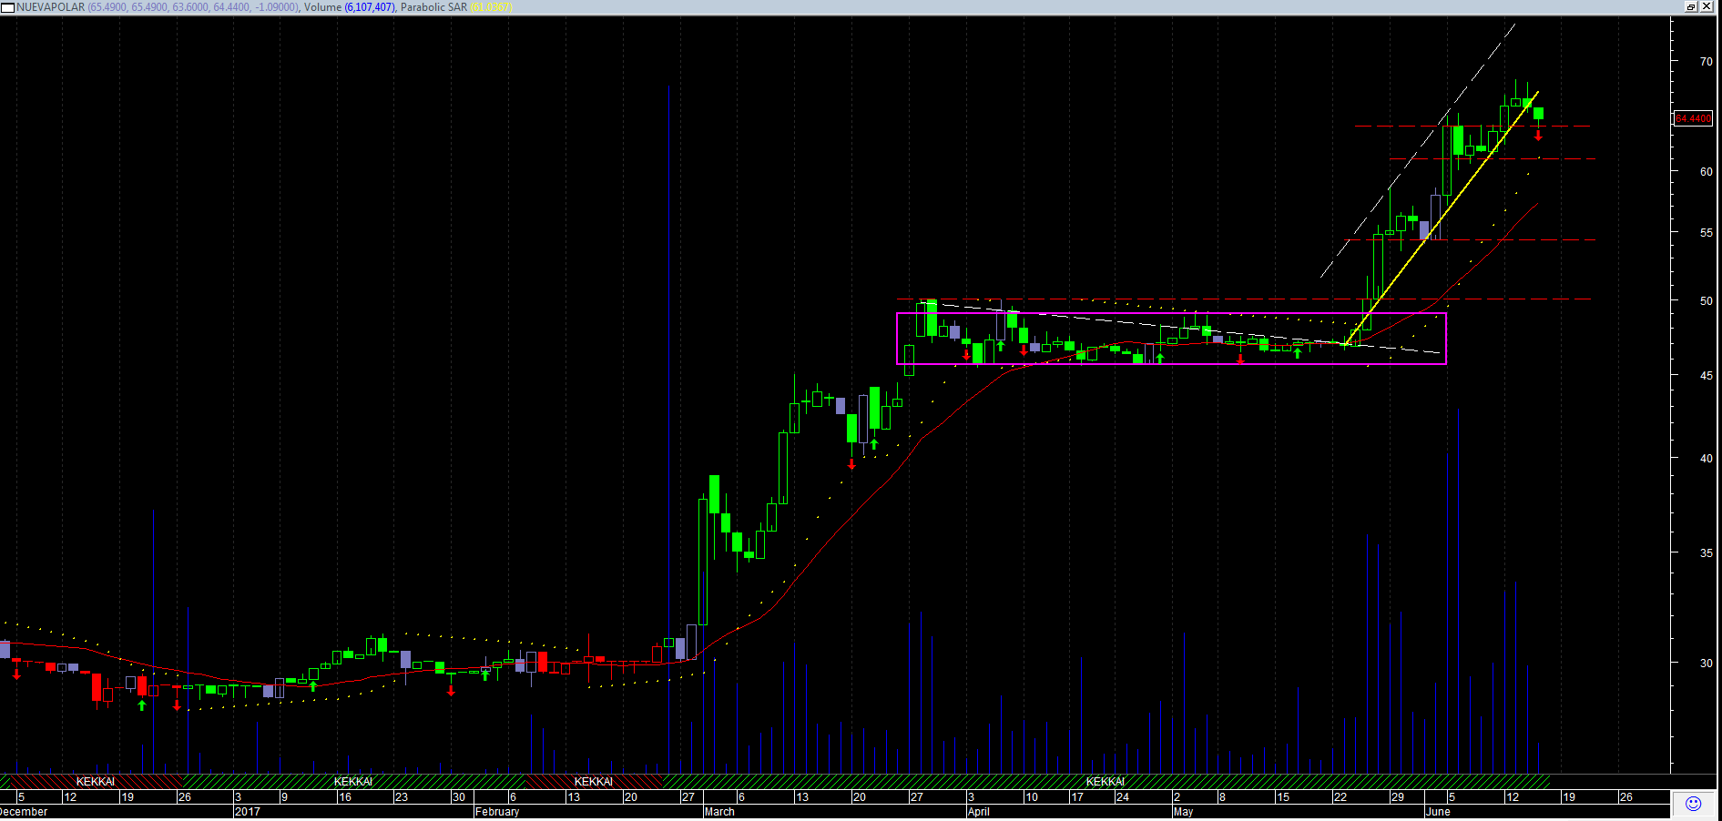Click the April month label
This screenshot has width=1722, height=821.
pos(979,812)
